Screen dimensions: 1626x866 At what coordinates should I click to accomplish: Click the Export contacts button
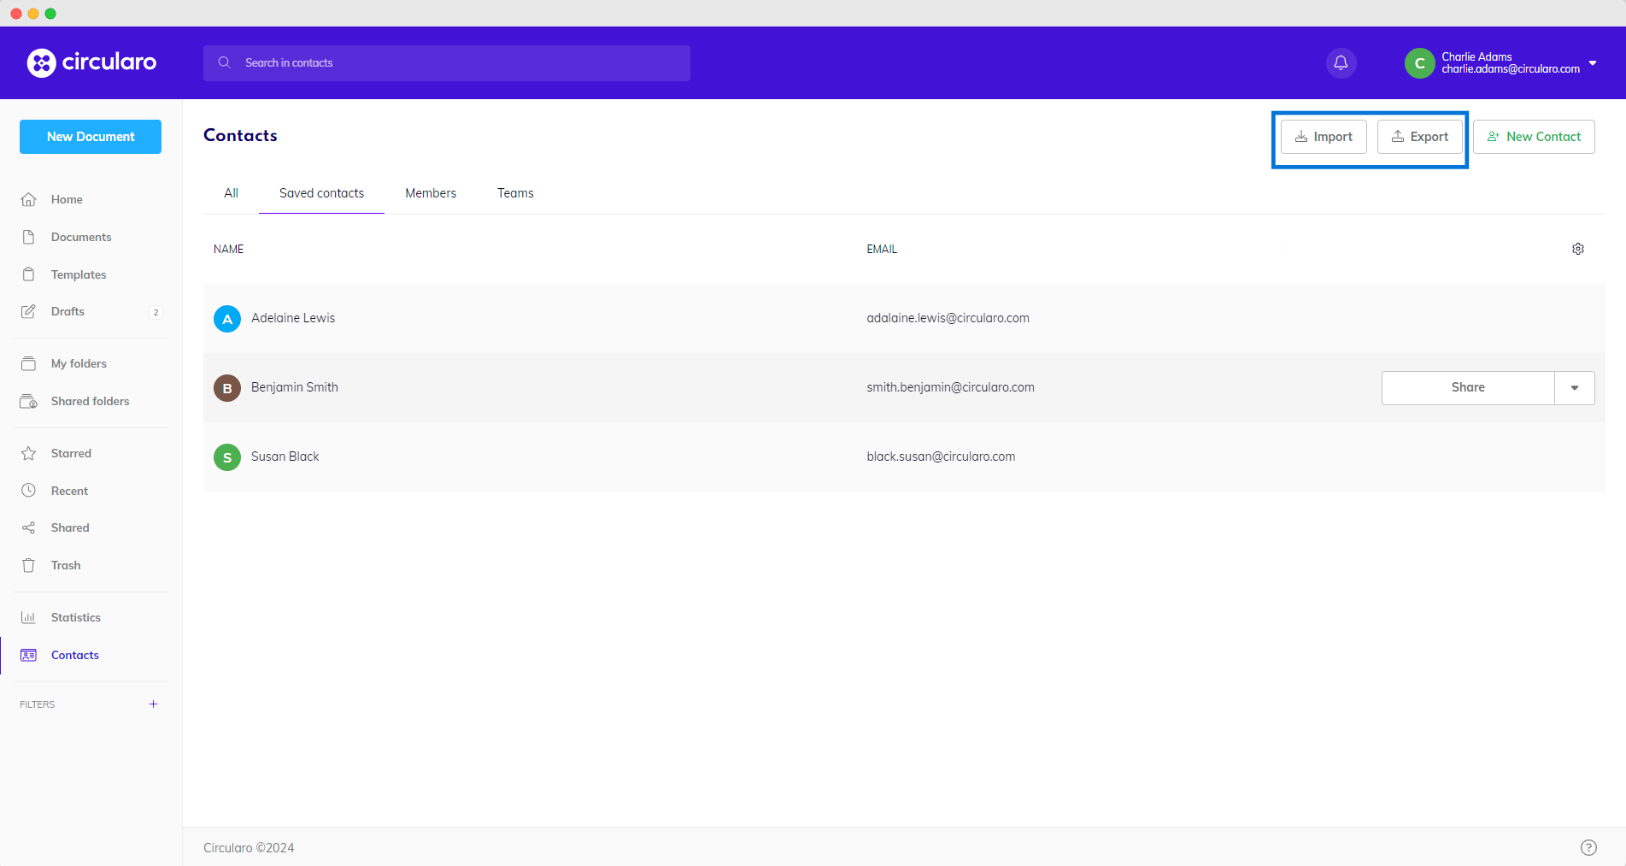tap(1419, 137)
